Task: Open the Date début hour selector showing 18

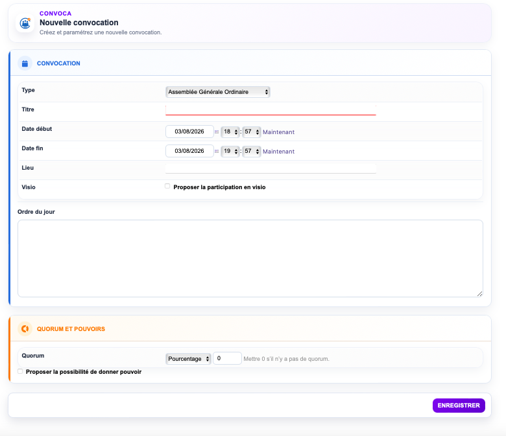Action: [x=230, y=132]
